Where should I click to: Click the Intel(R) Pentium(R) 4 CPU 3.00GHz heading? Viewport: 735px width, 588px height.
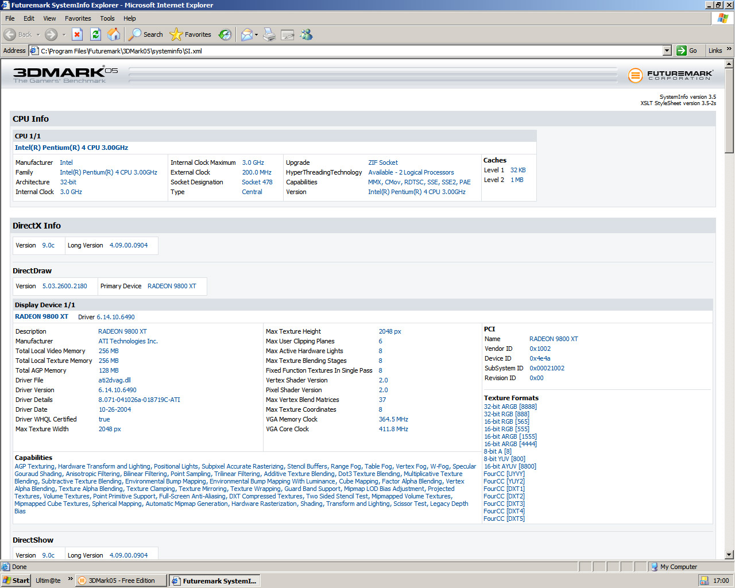tap(71, 148)
